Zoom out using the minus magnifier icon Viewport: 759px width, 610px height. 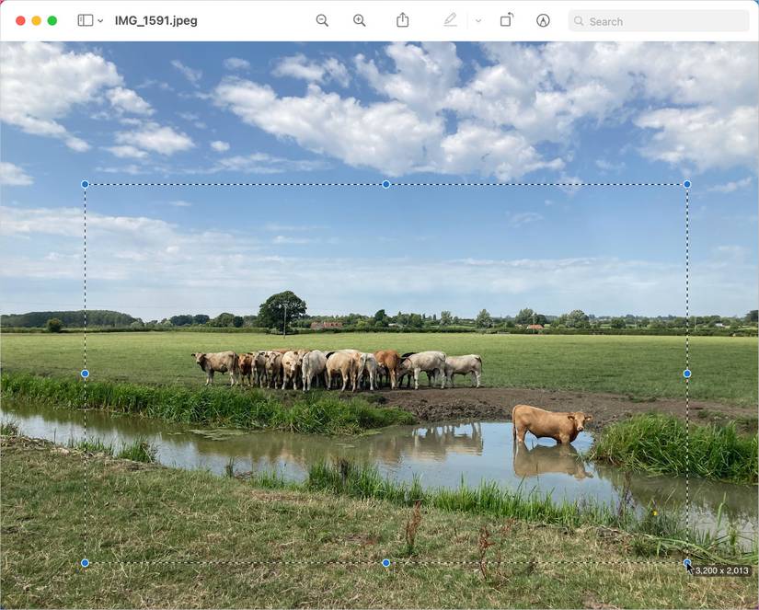(x=321, y=19)
